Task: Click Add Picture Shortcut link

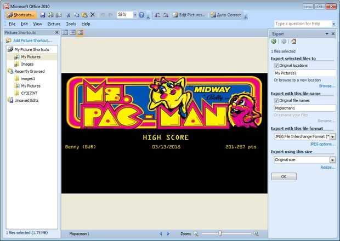Action: pos(32,41)
